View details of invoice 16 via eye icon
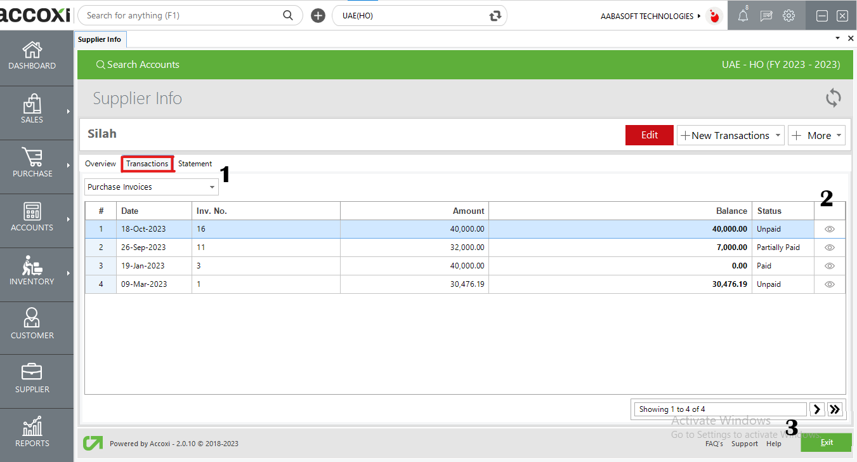 click(x=829, y=229)
